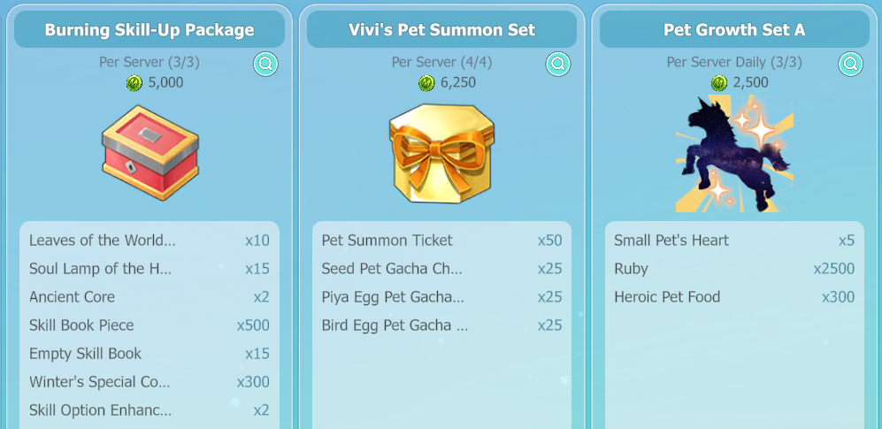Click the green coin next to 6,250
This screenshot has width=882, height=429.
[427, 83]
